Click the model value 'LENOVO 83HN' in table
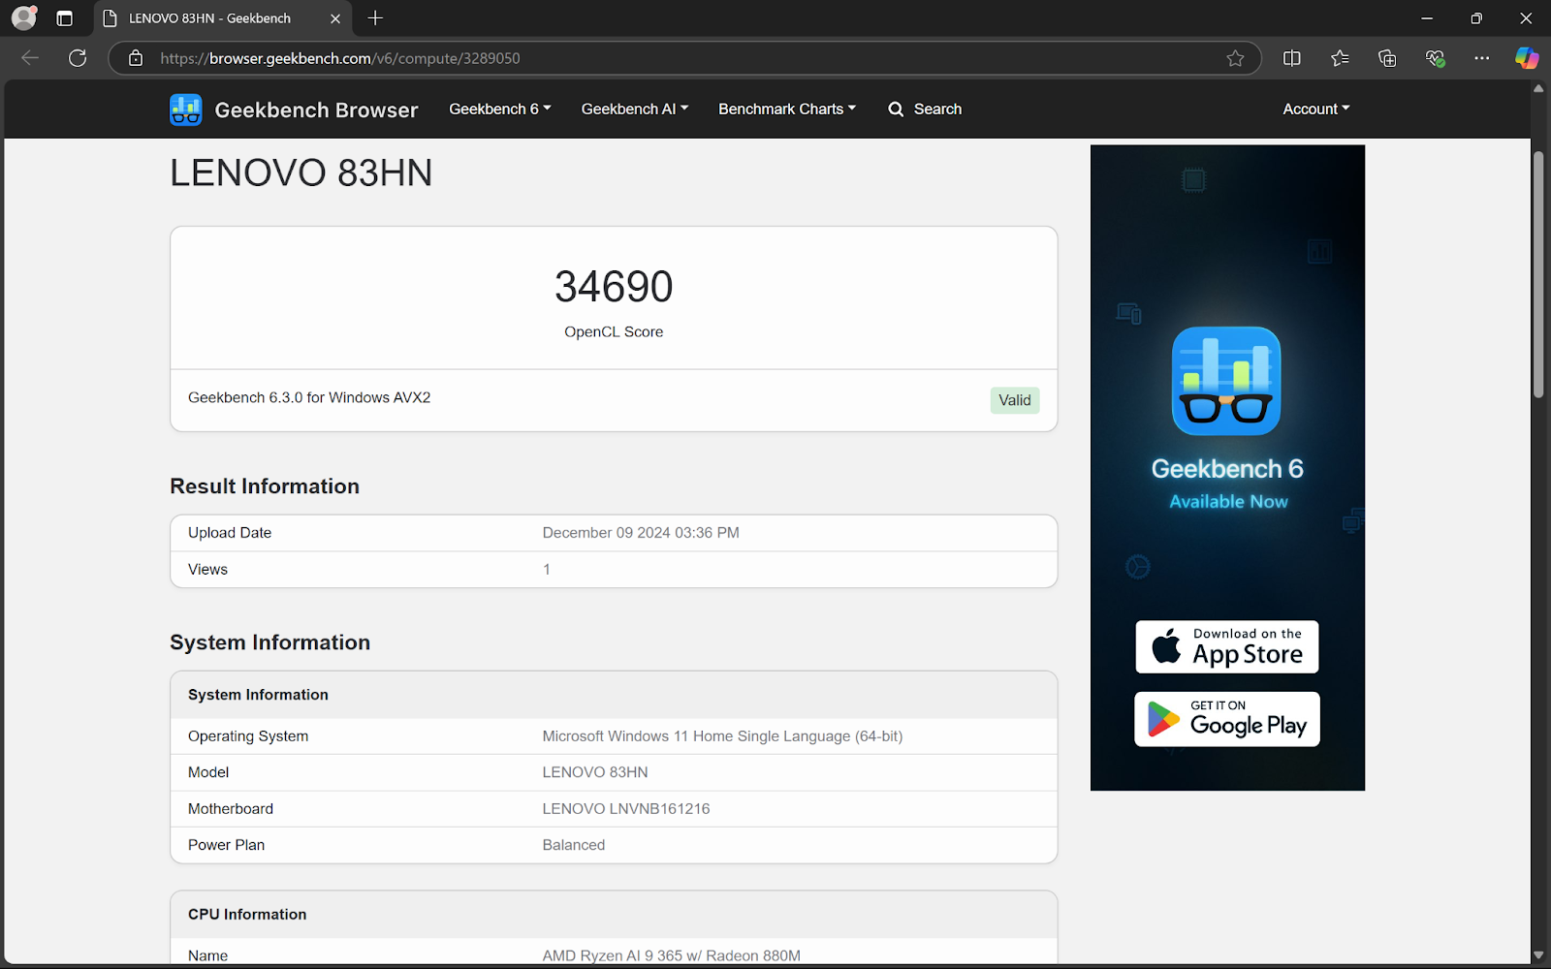Image resolution: width=1551 pixels, height=969 pixels. (x=595, y=772)
